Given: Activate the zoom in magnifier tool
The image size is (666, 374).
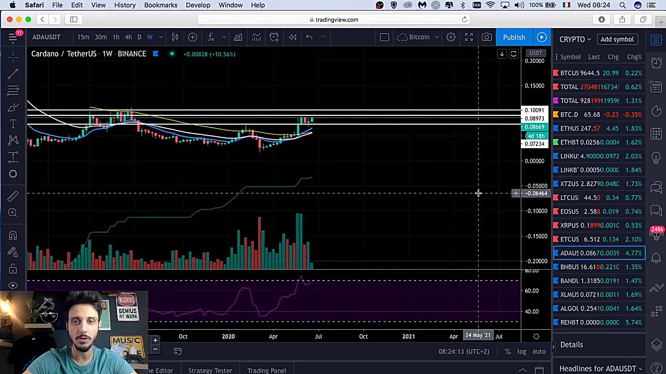Looking at the screenshot, I should [13, 212].
